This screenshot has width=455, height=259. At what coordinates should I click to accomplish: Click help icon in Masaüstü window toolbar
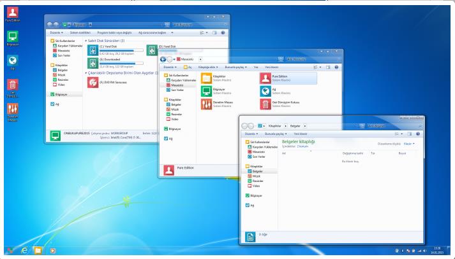click(x=336, y=67)
